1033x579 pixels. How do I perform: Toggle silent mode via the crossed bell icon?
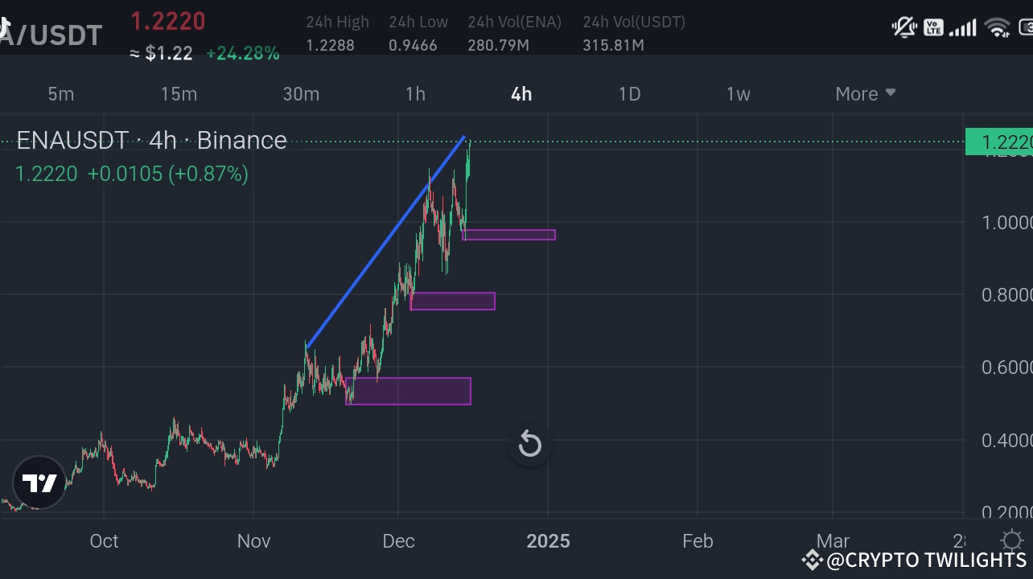[x=903, y=27]
